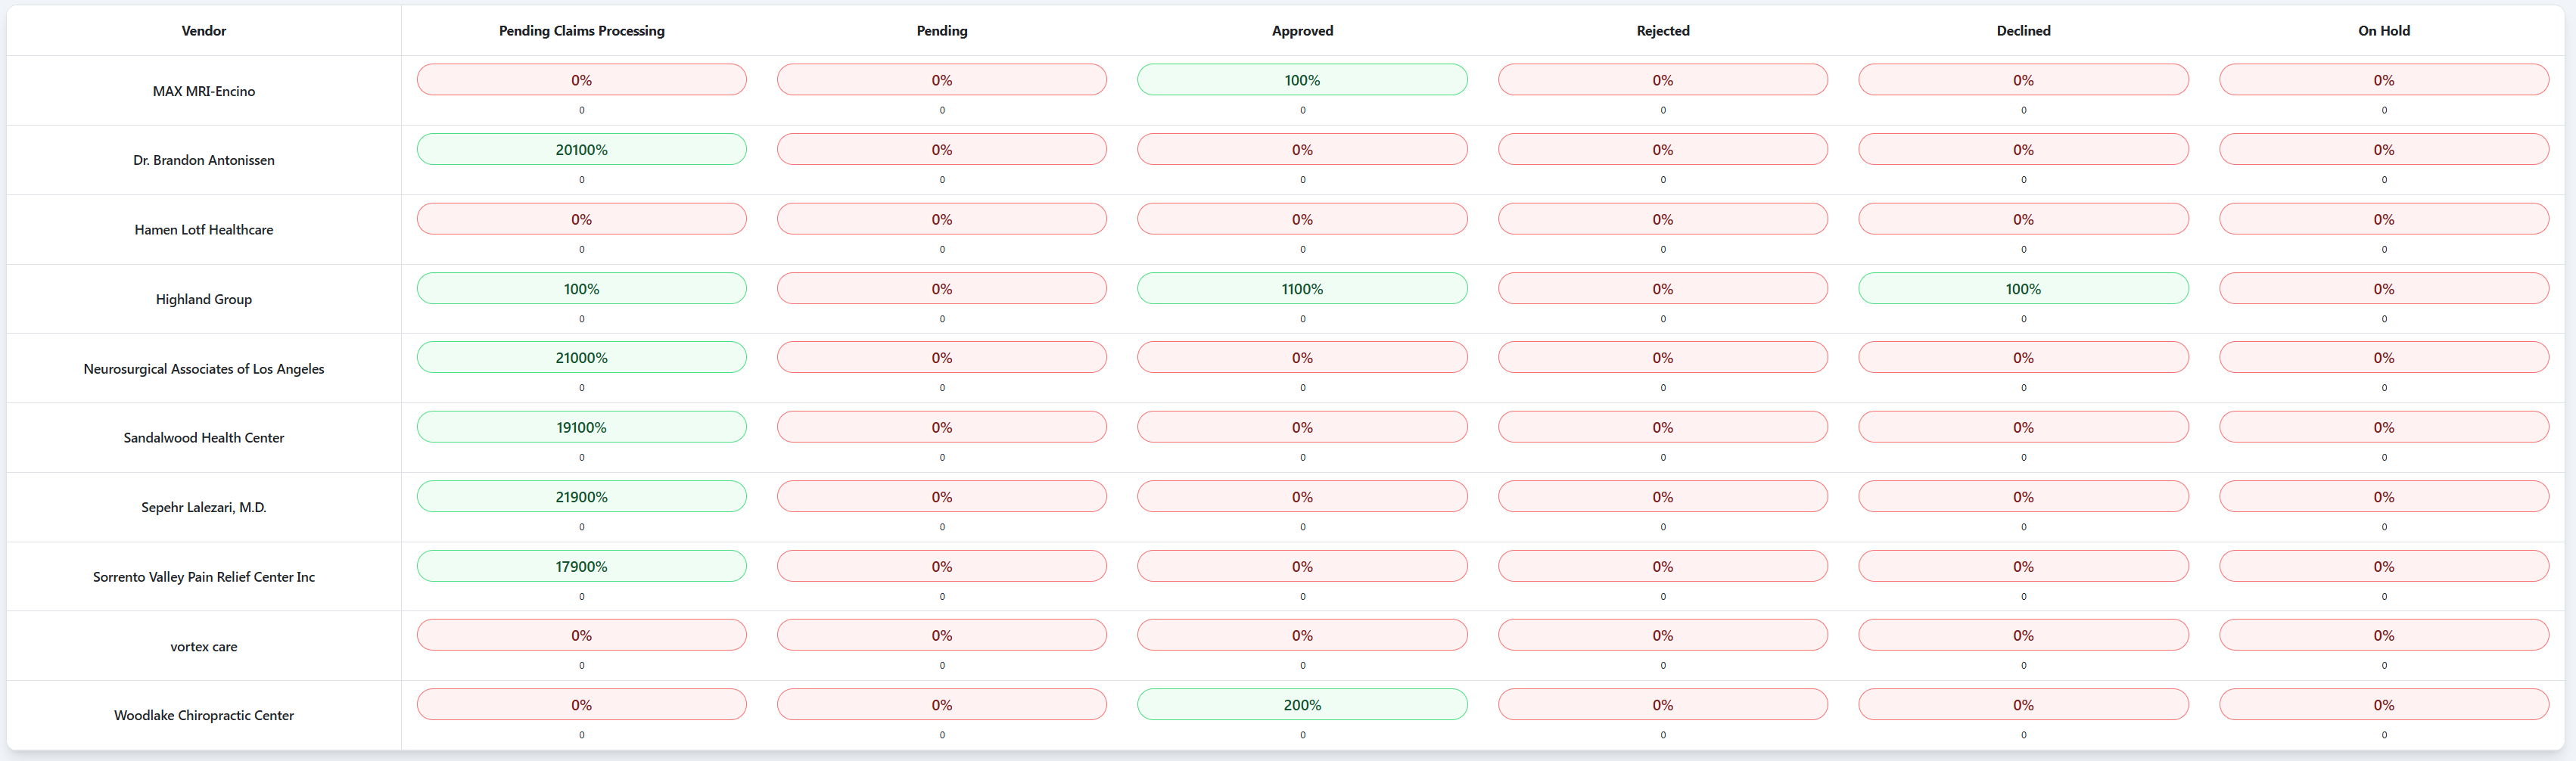Image resolution: width=2576 pixels, height=761 pixels.
Task: Select Dr. Brandon Antonissen's 20100% pending claims badge
Action: coord(580,148)
